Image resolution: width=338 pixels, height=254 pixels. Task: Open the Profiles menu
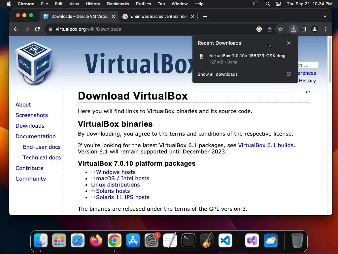pos(143,4)
